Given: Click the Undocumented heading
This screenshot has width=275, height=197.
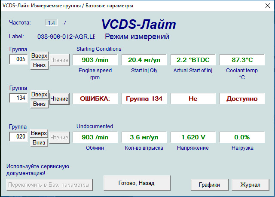Looking at the screenshot, I should (x=95, y=126).
